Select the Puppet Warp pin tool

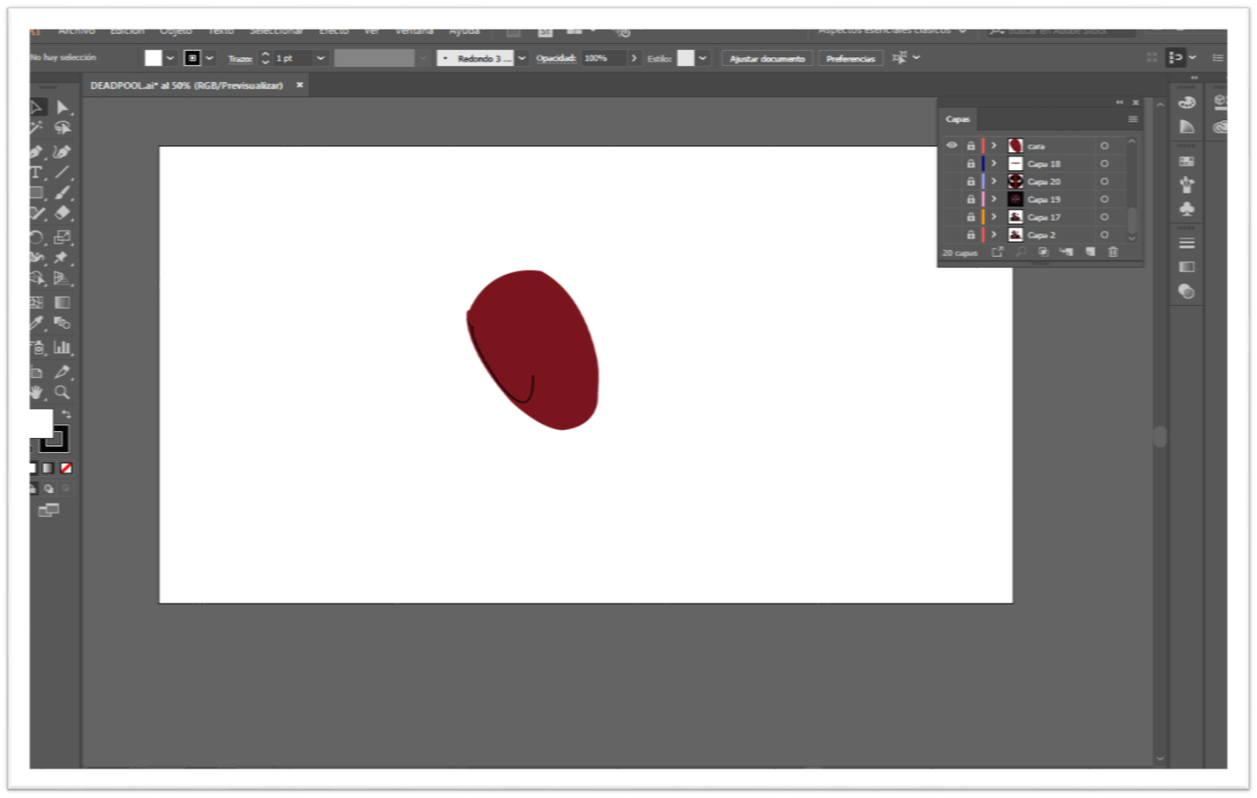tap(62, 258)
